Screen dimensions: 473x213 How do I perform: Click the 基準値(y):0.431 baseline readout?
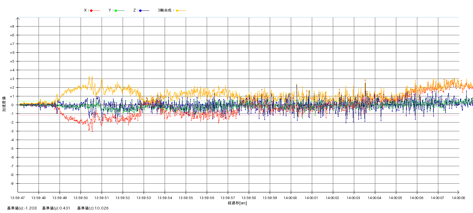pos(56,208)
